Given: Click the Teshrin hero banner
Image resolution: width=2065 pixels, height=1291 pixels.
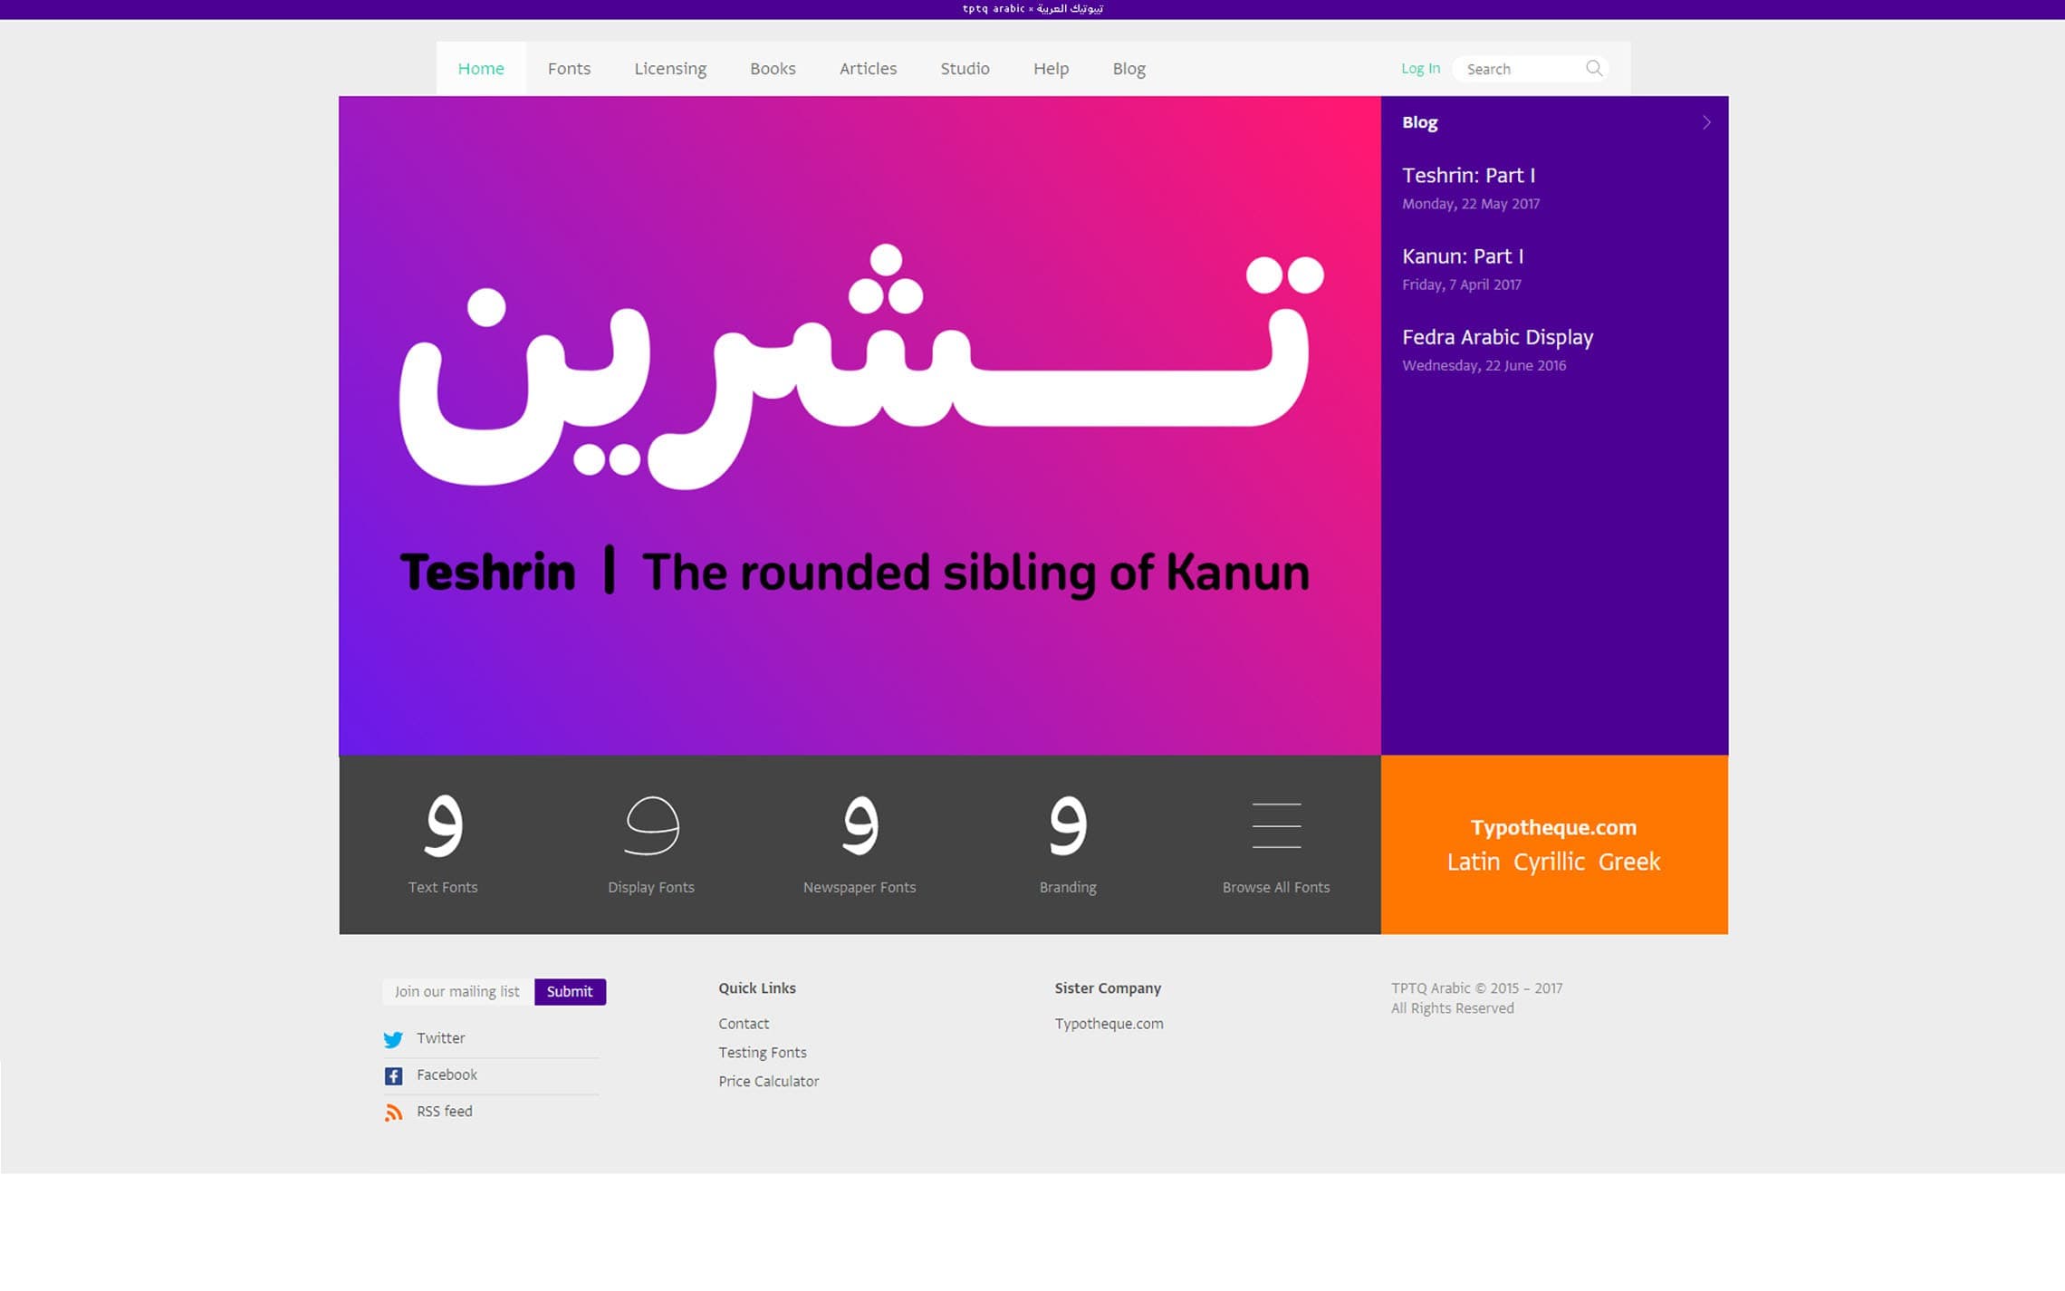Looking at the screenshot, I should (x=860, y=426).
